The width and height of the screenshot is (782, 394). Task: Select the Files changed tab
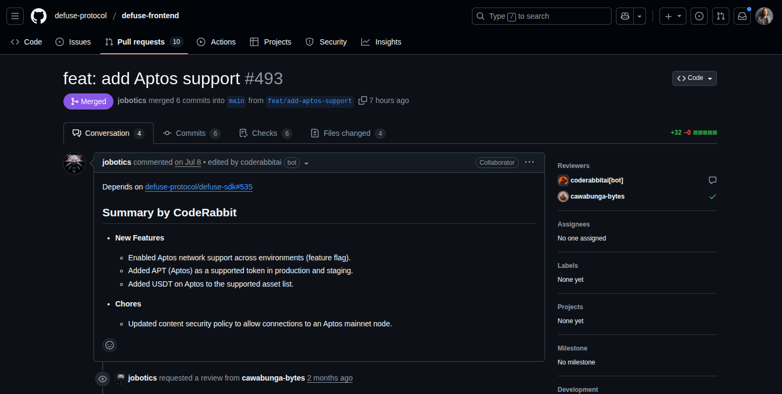coord(348,133)
